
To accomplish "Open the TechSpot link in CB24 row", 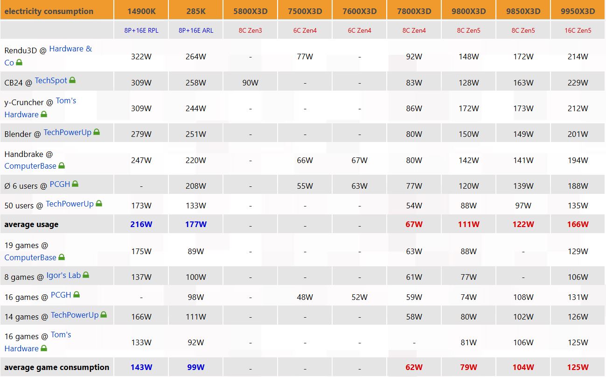I will point(51,80).
